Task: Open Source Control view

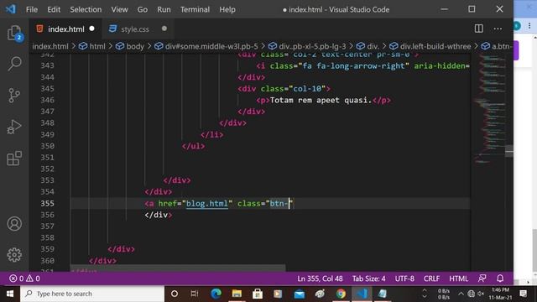Action: pyautogui.click(x=14, y=96)
